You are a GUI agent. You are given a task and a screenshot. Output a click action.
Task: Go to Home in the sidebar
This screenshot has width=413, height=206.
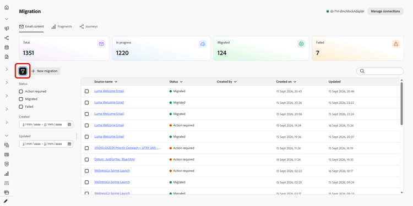click(7, 8)
